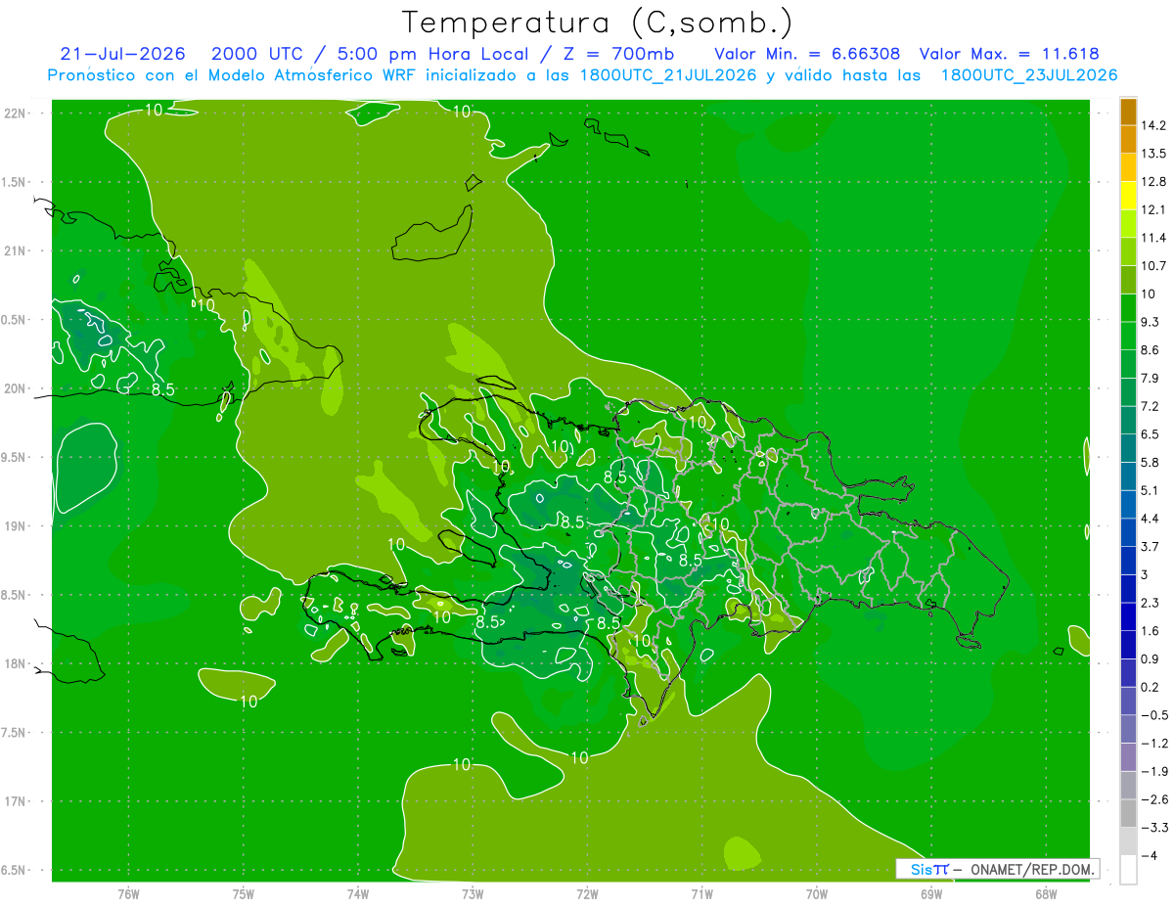Click the colorbar value "-4"
Screen dimensions: 1174x907
click(x=1150, y=855)
